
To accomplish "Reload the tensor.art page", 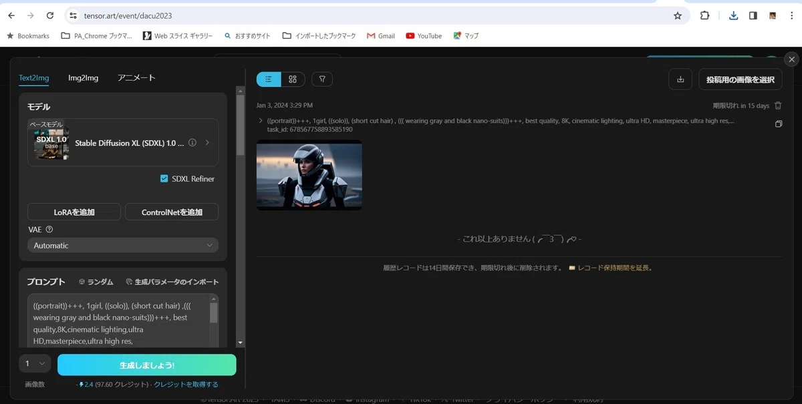I will pyautogui.click(x=50, y=15).
